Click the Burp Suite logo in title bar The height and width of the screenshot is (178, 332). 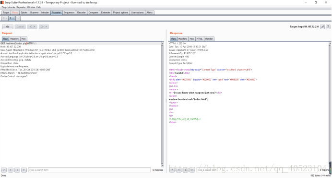click(x=2, y=2)
